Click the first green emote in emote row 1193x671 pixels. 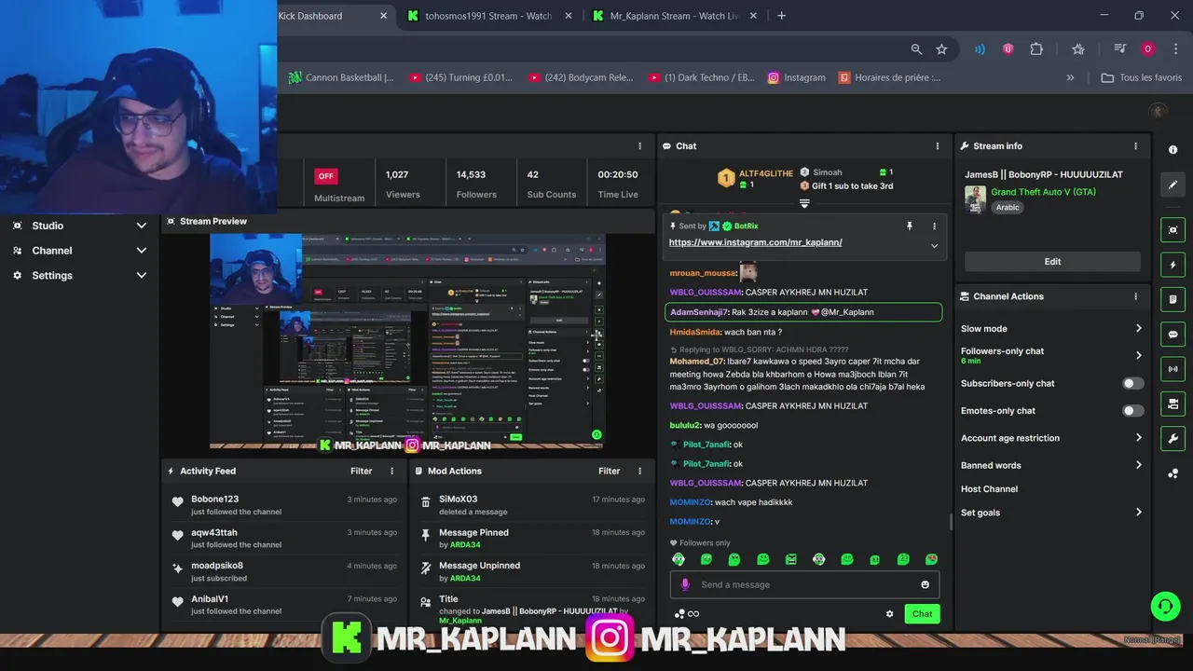[679, 559]
